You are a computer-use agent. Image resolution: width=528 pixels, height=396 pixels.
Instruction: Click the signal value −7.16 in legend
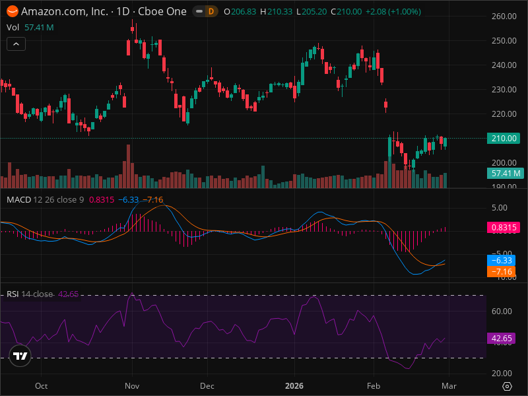(x=153, y=200)
